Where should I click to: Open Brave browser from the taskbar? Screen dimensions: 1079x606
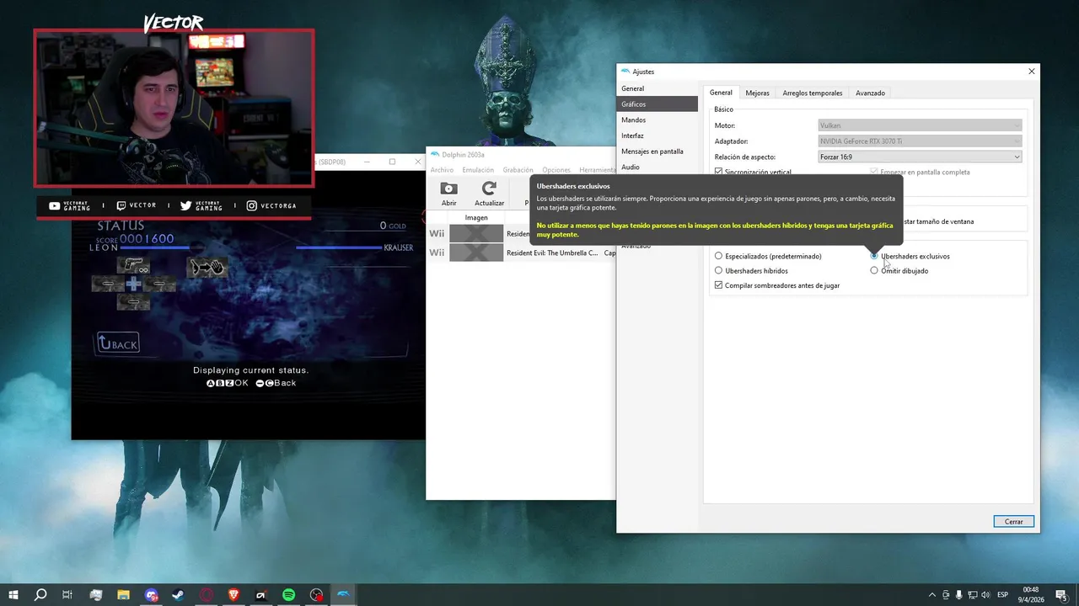pyautogui.click(x=234, y=595)
